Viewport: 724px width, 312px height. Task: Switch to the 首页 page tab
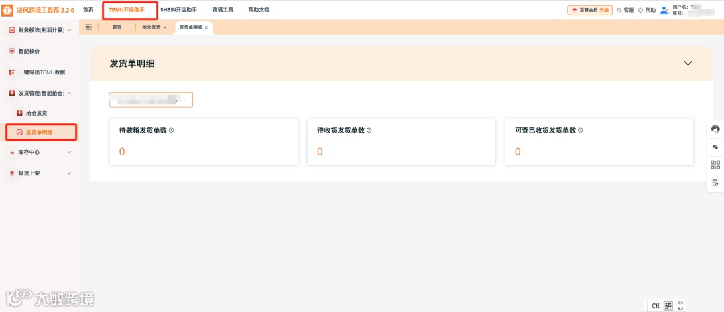[117, 27]
